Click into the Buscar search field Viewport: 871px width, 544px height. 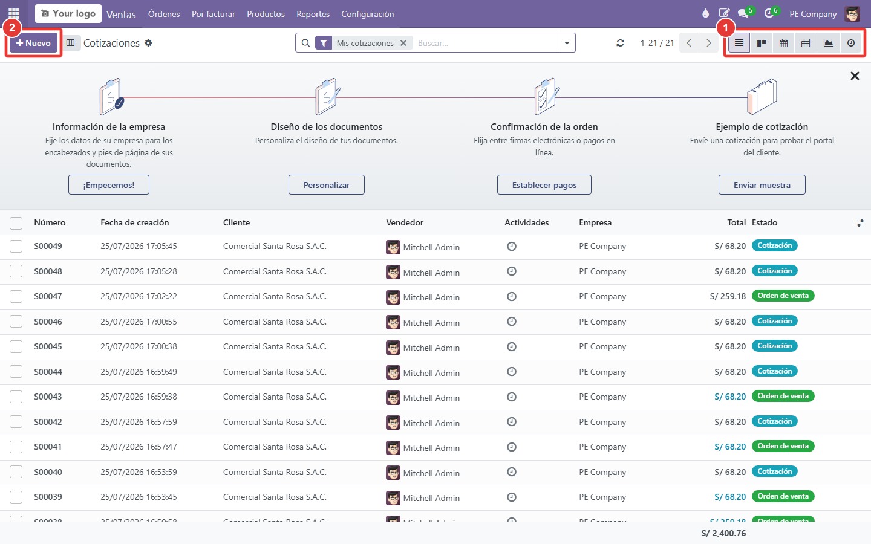[x=484, y=43]
